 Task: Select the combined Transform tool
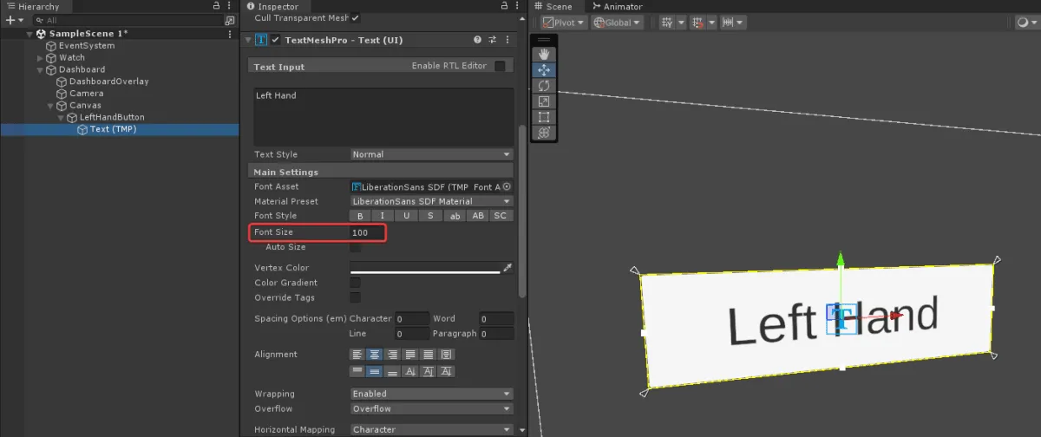[x=544, y=133]
